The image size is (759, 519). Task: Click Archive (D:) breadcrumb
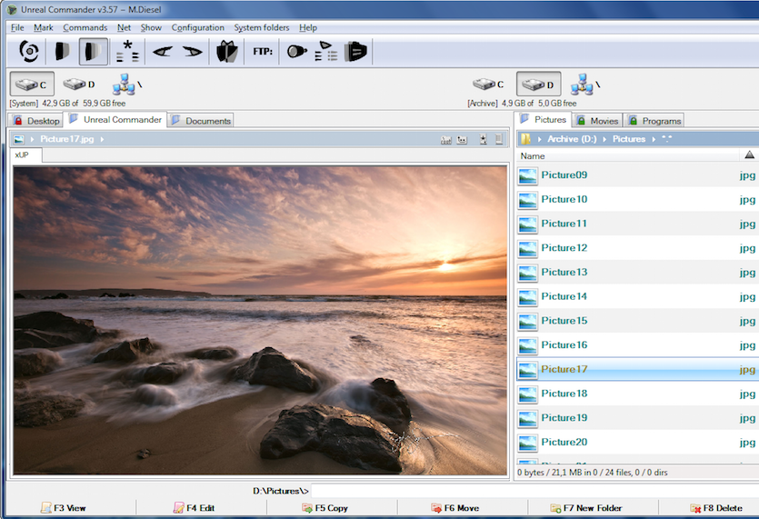pyautogui.click(x=572, y=139)
